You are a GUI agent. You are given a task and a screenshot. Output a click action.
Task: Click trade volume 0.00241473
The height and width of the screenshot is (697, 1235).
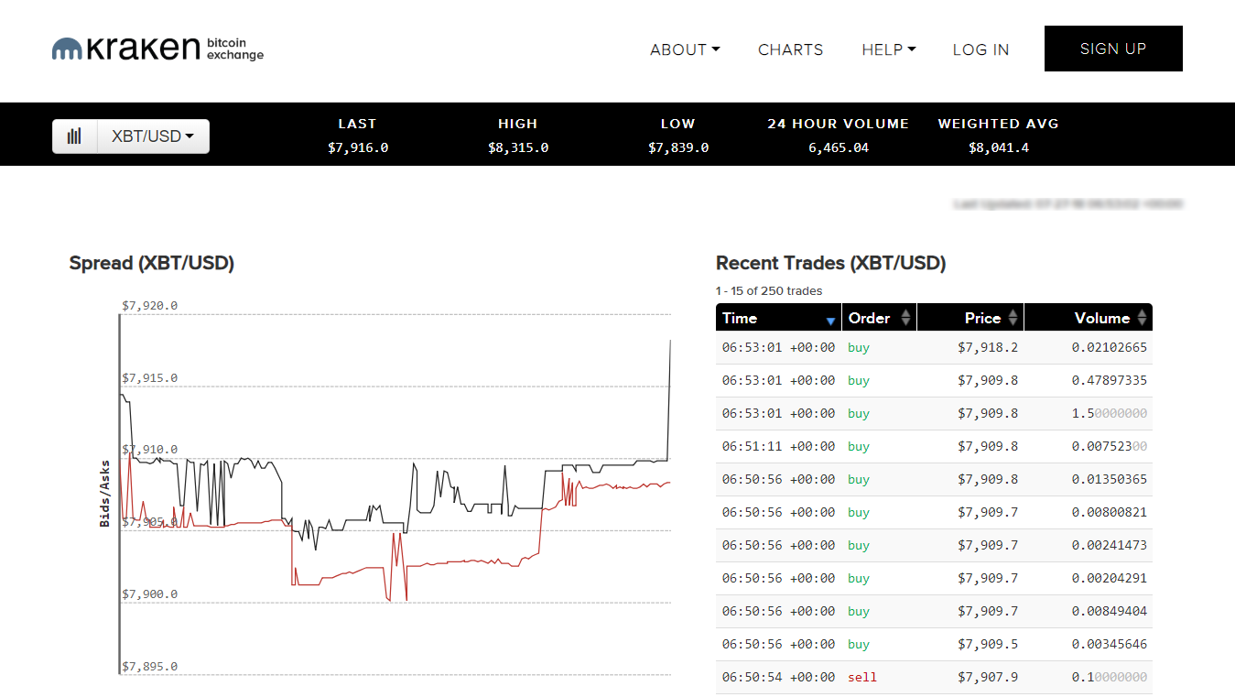coord(1110,545)
